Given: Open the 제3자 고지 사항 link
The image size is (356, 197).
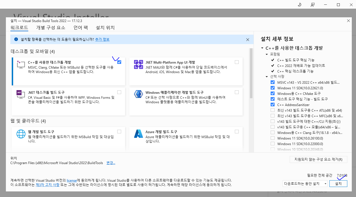Looking at the screenshot, I should [47, 185].
